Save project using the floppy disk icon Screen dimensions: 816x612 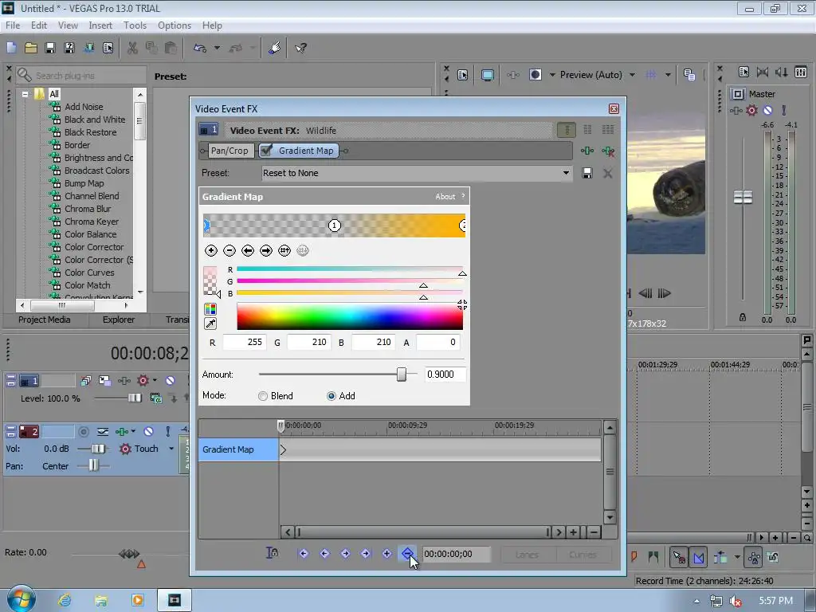point(50,48)
